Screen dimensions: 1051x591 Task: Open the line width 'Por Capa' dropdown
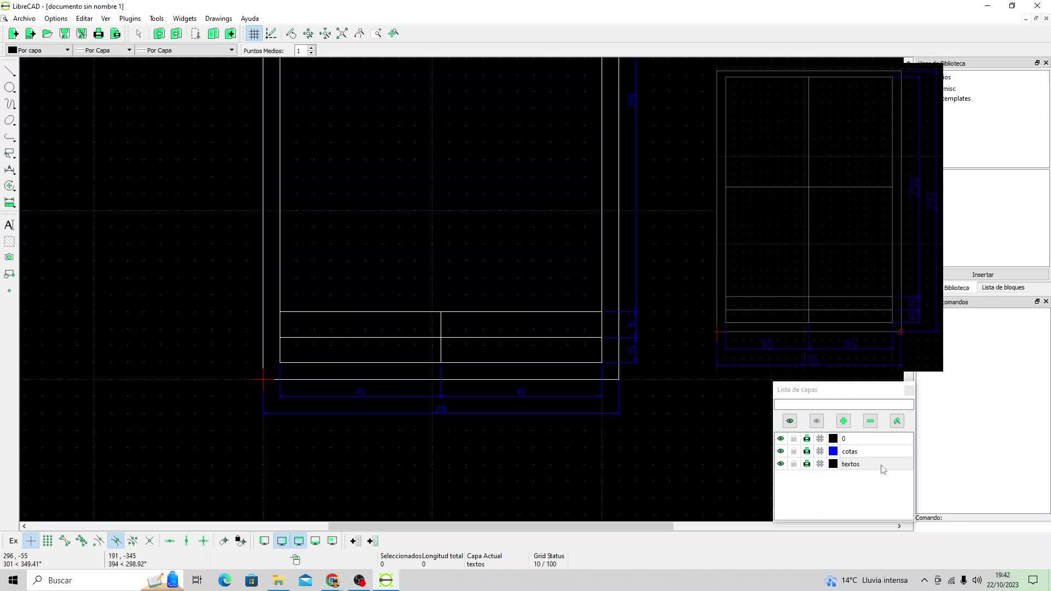[103, 50]
